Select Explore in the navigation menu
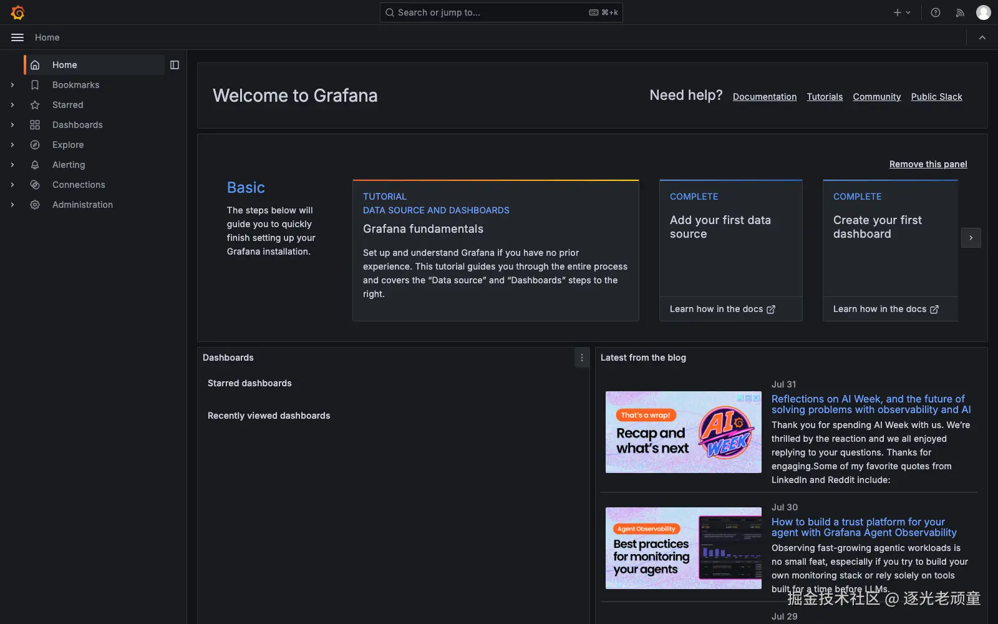This screenshot has width=998, height=624. 68,145
